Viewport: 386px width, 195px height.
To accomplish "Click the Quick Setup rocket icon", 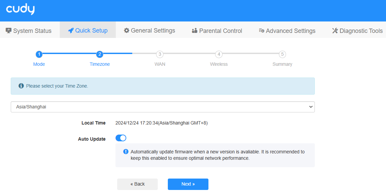I will [70, 31].
